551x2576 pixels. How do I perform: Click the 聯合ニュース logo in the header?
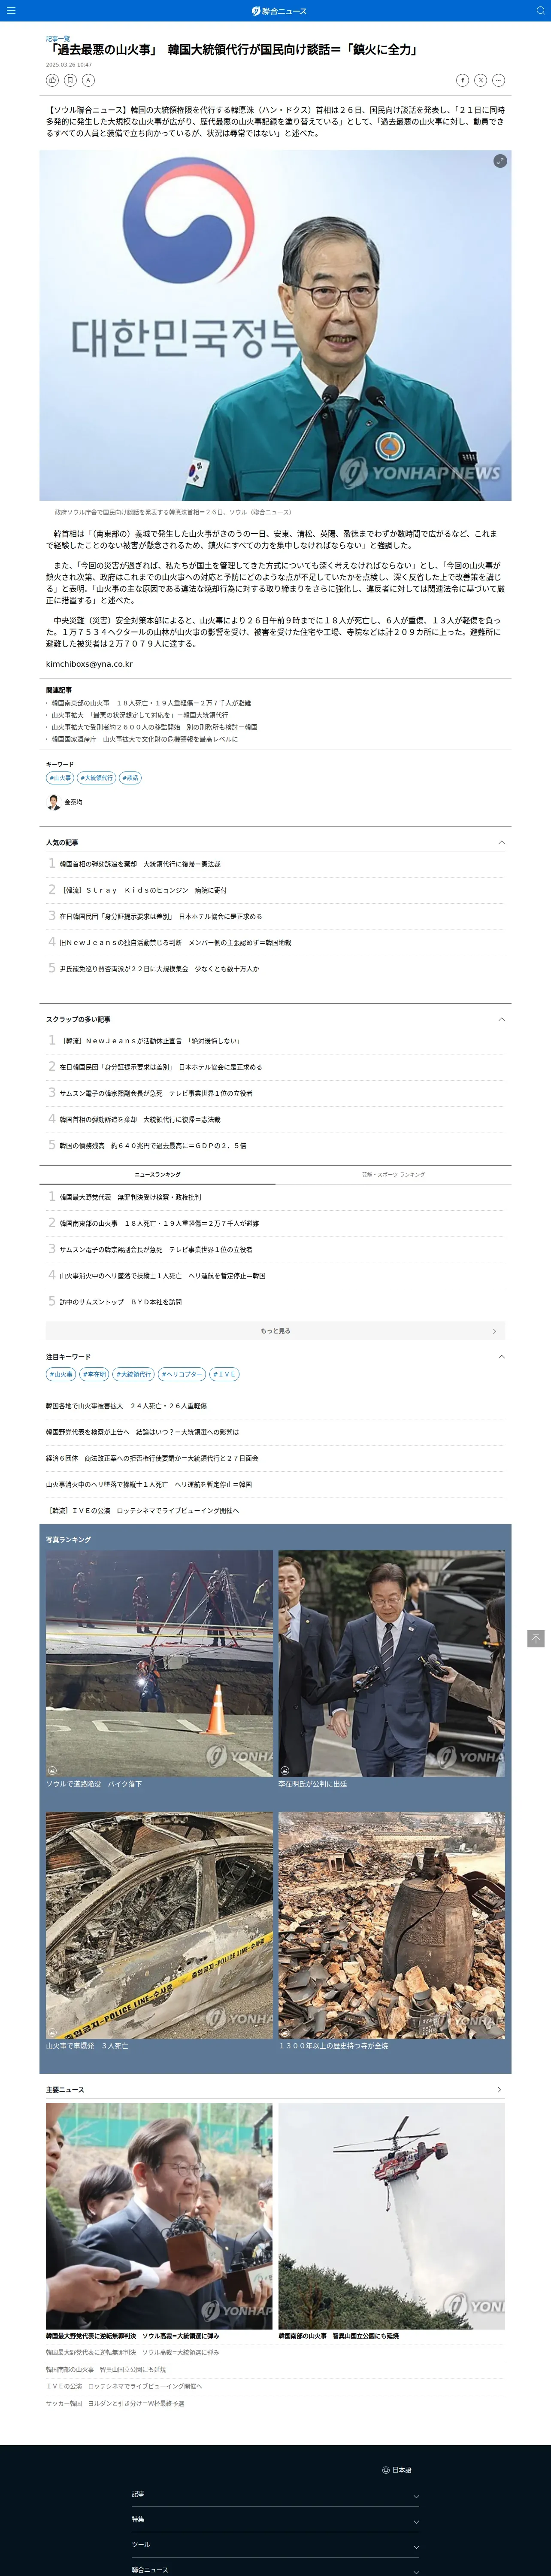tap(279, 11)
